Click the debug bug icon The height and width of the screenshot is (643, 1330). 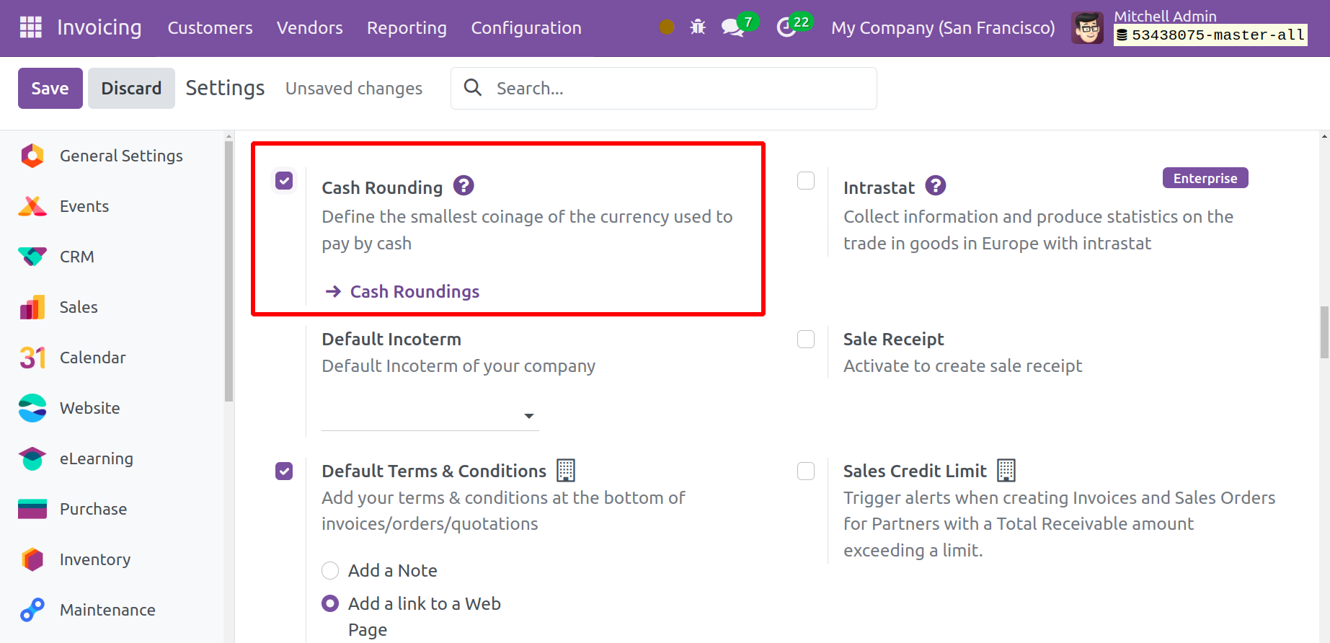[698, 27]
